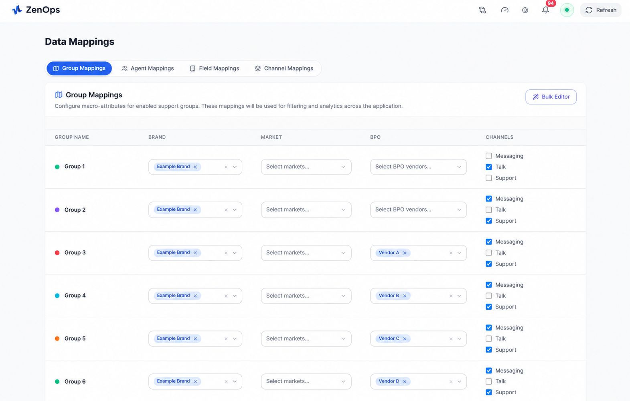Uncheck Messaging channel for Group 4
This screenshot has width=630, height=401.
pyautogui.click(x=488, y=285)
